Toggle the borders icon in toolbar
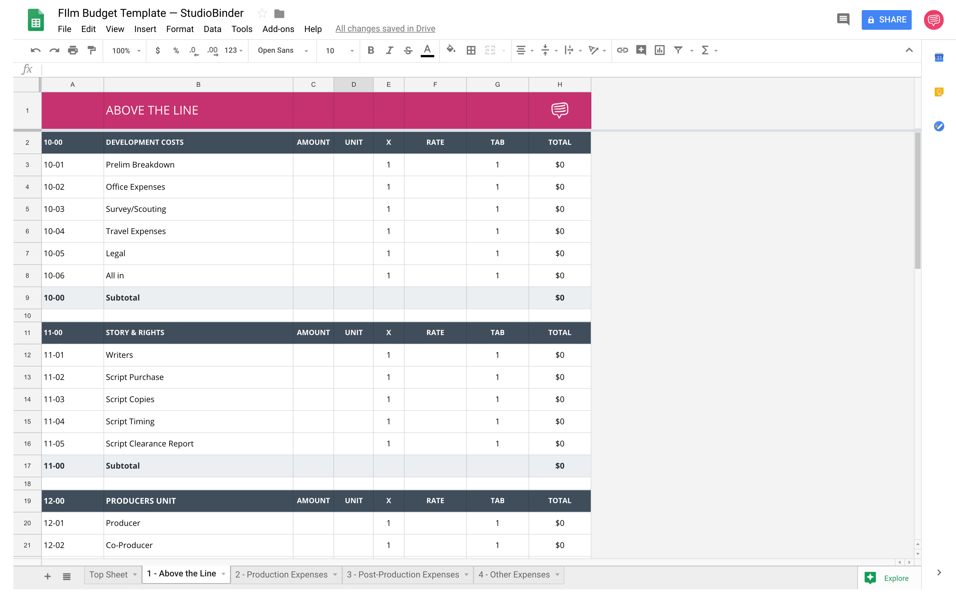This screenshot has width=956, height=605. [471, 49]
